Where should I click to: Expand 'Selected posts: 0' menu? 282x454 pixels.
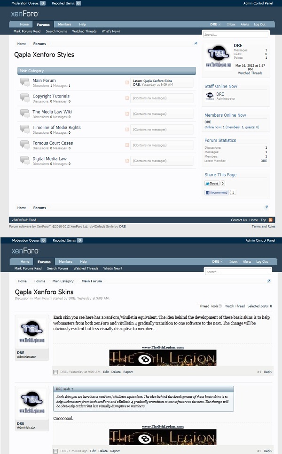[x=260, y=306]
